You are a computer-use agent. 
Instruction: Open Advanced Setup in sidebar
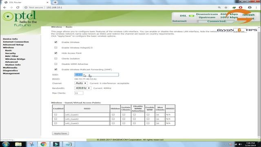coord(13,45)
